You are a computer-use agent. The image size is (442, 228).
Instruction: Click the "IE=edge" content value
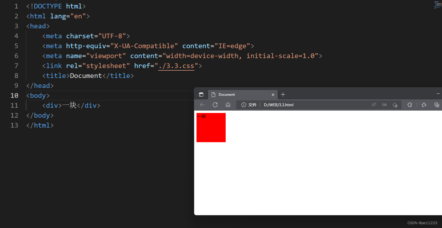(233, 46)
